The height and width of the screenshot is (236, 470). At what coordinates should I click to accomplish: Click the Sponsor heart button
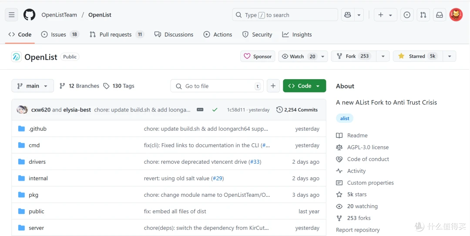(258, 56)
